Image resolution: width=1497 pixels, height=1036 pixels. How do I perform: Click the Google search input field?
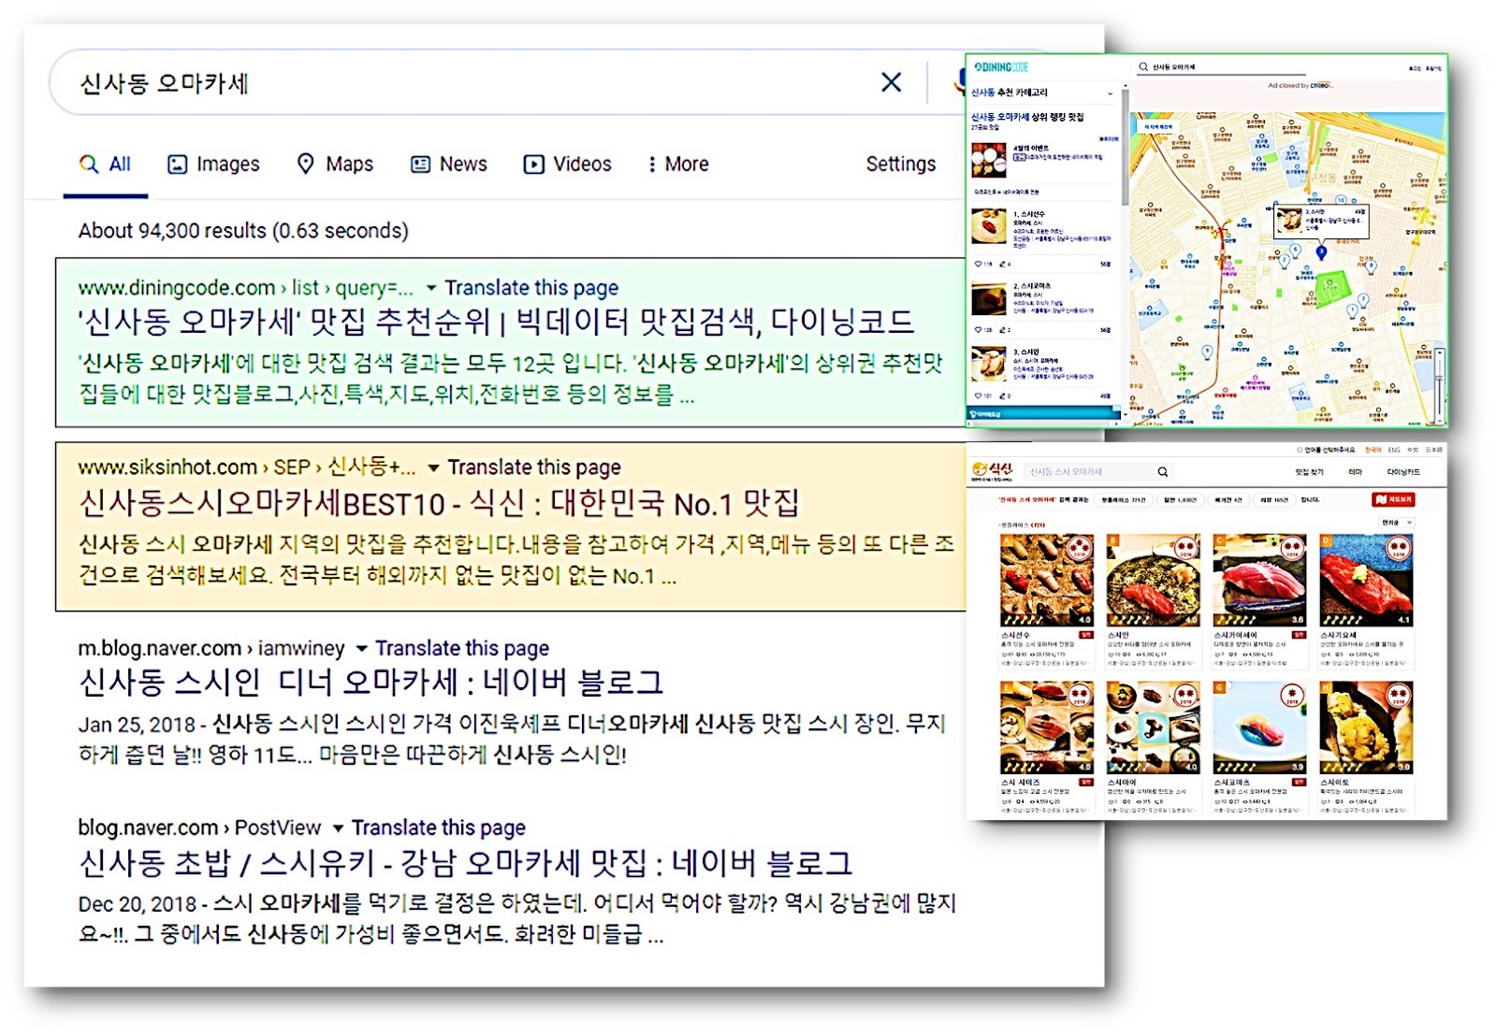point(468,83)
